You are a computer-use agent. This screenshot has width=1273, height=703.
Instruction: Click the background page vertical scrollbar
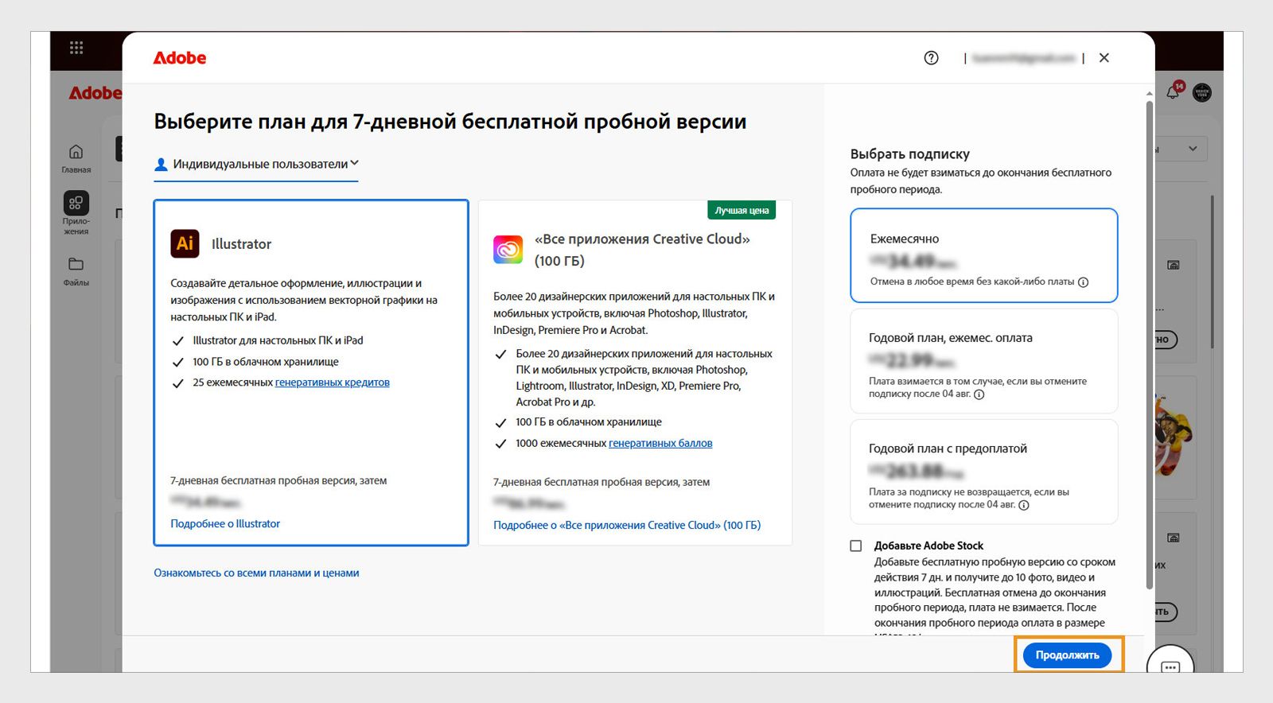click(x=1212, y=270)
